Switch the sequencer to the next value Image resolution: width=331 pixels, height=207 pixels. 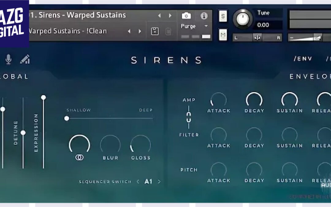(x=159, y=182)
